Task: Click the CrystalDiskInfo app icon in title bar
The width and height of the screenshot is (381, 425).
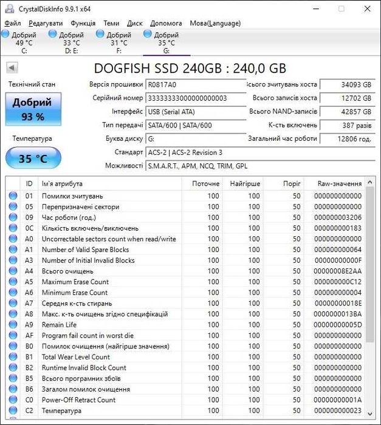Action: tap(10, 8)
